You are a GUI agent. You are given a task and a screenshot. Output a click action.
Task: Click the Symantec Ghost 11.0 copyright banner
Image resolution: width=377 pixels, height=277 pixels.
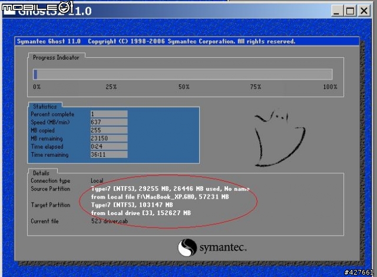click(x=187, y=41)
